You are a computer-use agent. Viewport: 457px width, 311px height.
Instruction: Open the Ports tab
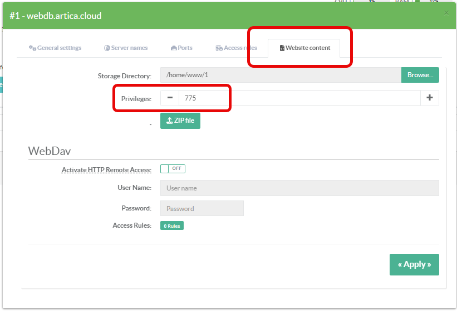click(181, 48)
